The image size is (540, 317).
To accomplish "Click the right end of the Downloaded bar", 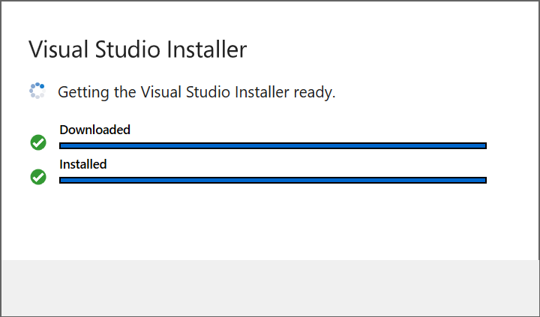I will (x=484, y=145).
